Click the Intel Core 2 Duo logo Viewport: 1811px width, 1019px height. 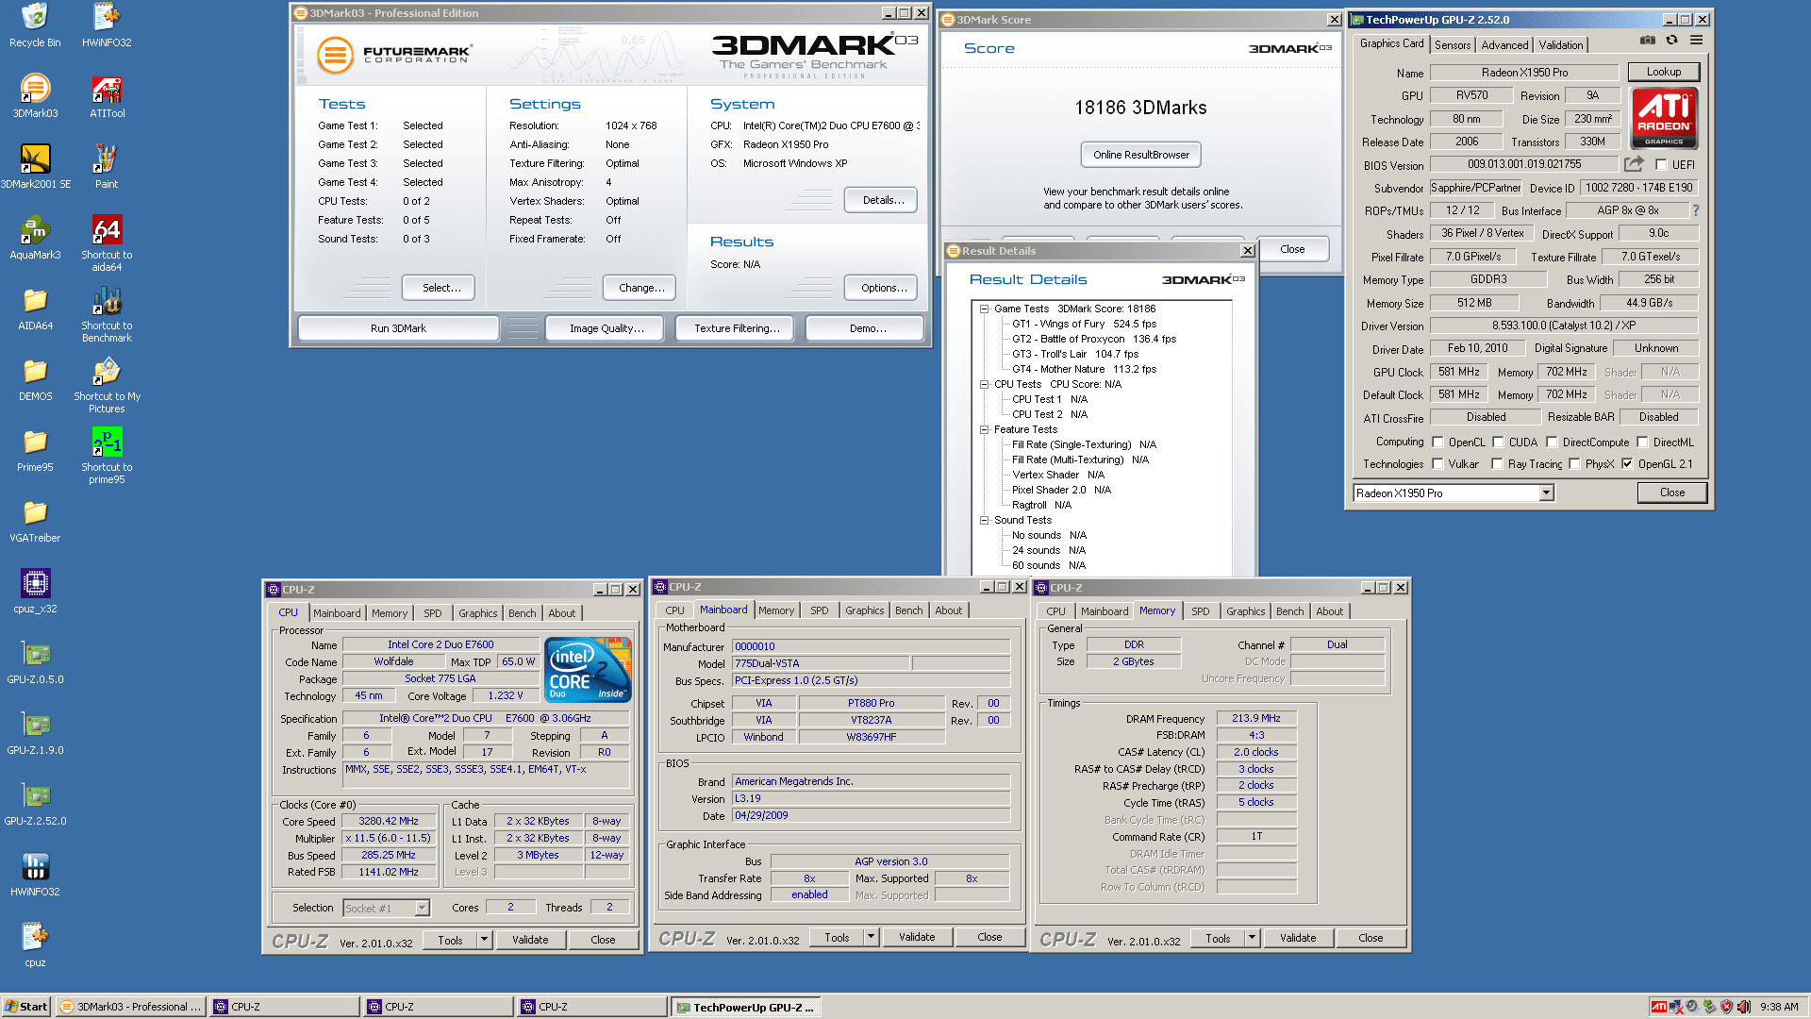[589, 670]
